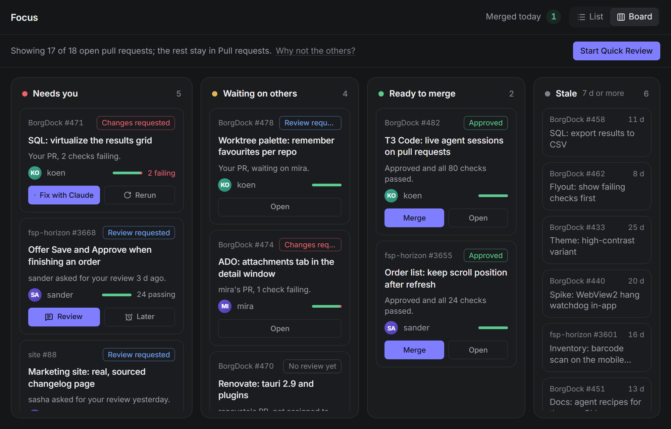Click checks progress bar on BorgDock #471
This screenshot has width=671, height=429.
pyautogui.click(x=127, y=173)
